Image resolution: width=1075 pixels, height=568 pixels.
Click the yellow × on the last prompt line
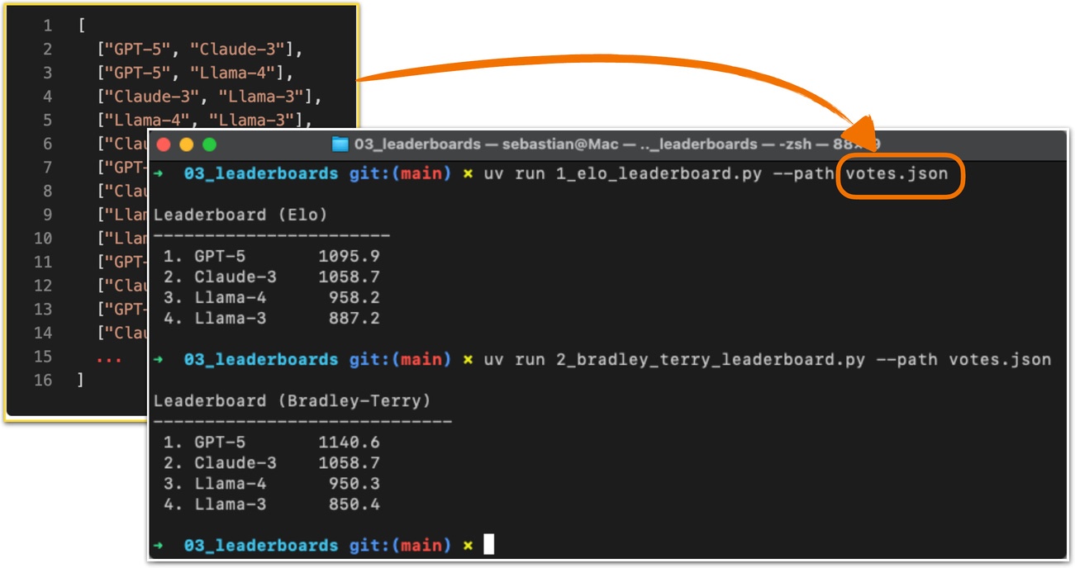(469, 546)
